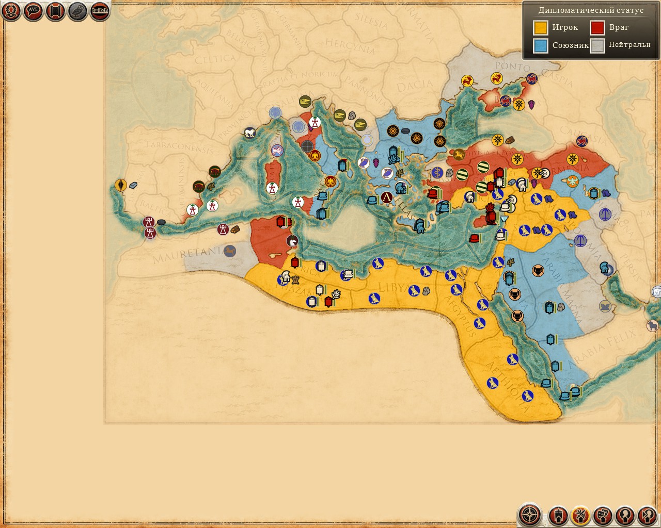Select the grey bat emblem in Arabia
The image size is (661, 528).
[605, 306]
